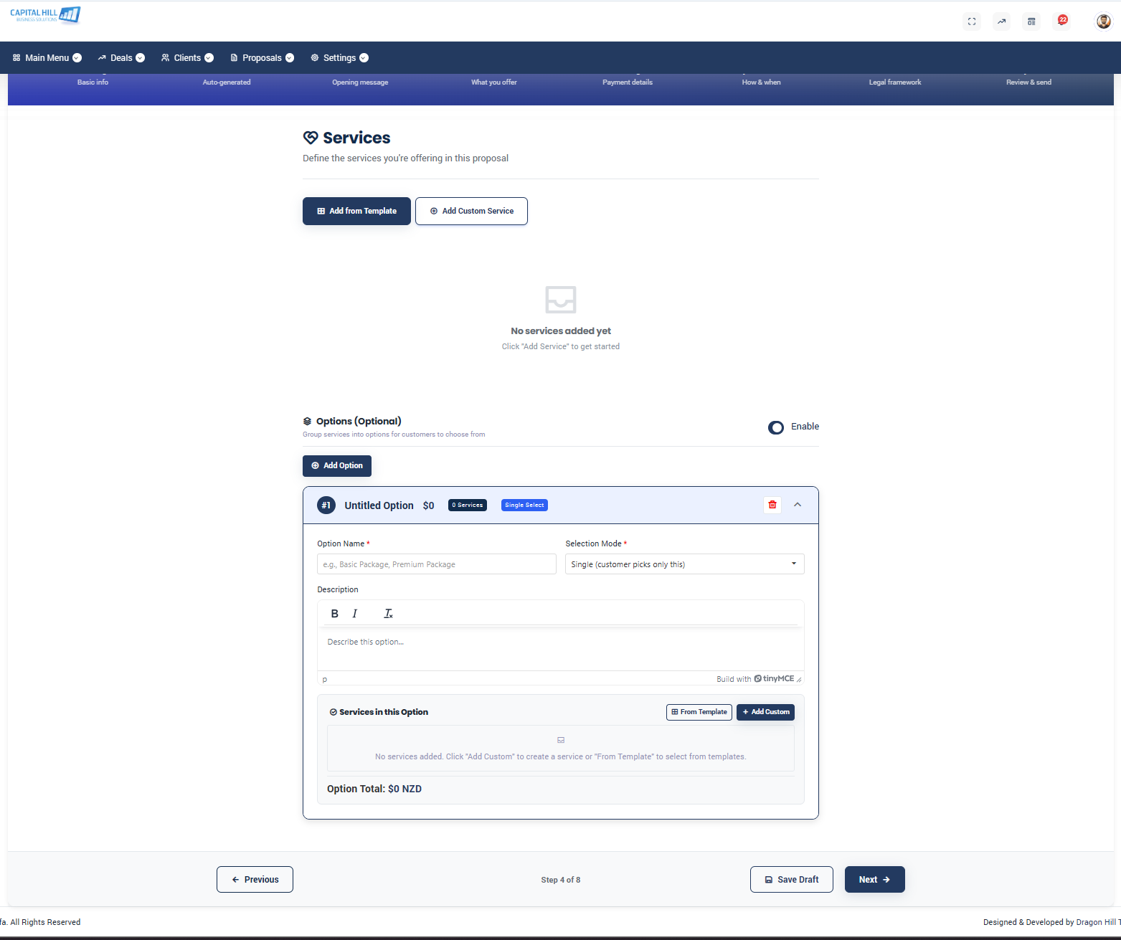Go to the Opening message step
1121x940 pixels.
pos(360,82)
